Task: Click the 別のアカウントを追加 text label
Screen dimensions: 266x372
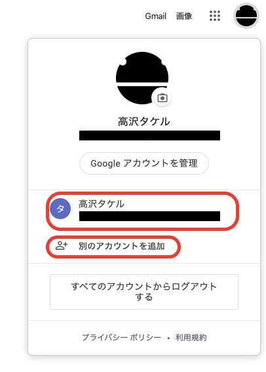Action: (122, 246)
